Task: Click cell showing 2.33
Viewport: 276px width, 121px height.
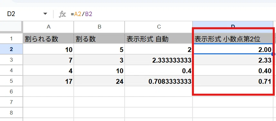Action: (x=233, y=60)
